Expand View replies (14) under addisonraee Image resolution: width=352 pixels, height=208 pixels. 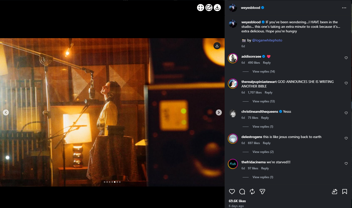[x=264, y=72]
